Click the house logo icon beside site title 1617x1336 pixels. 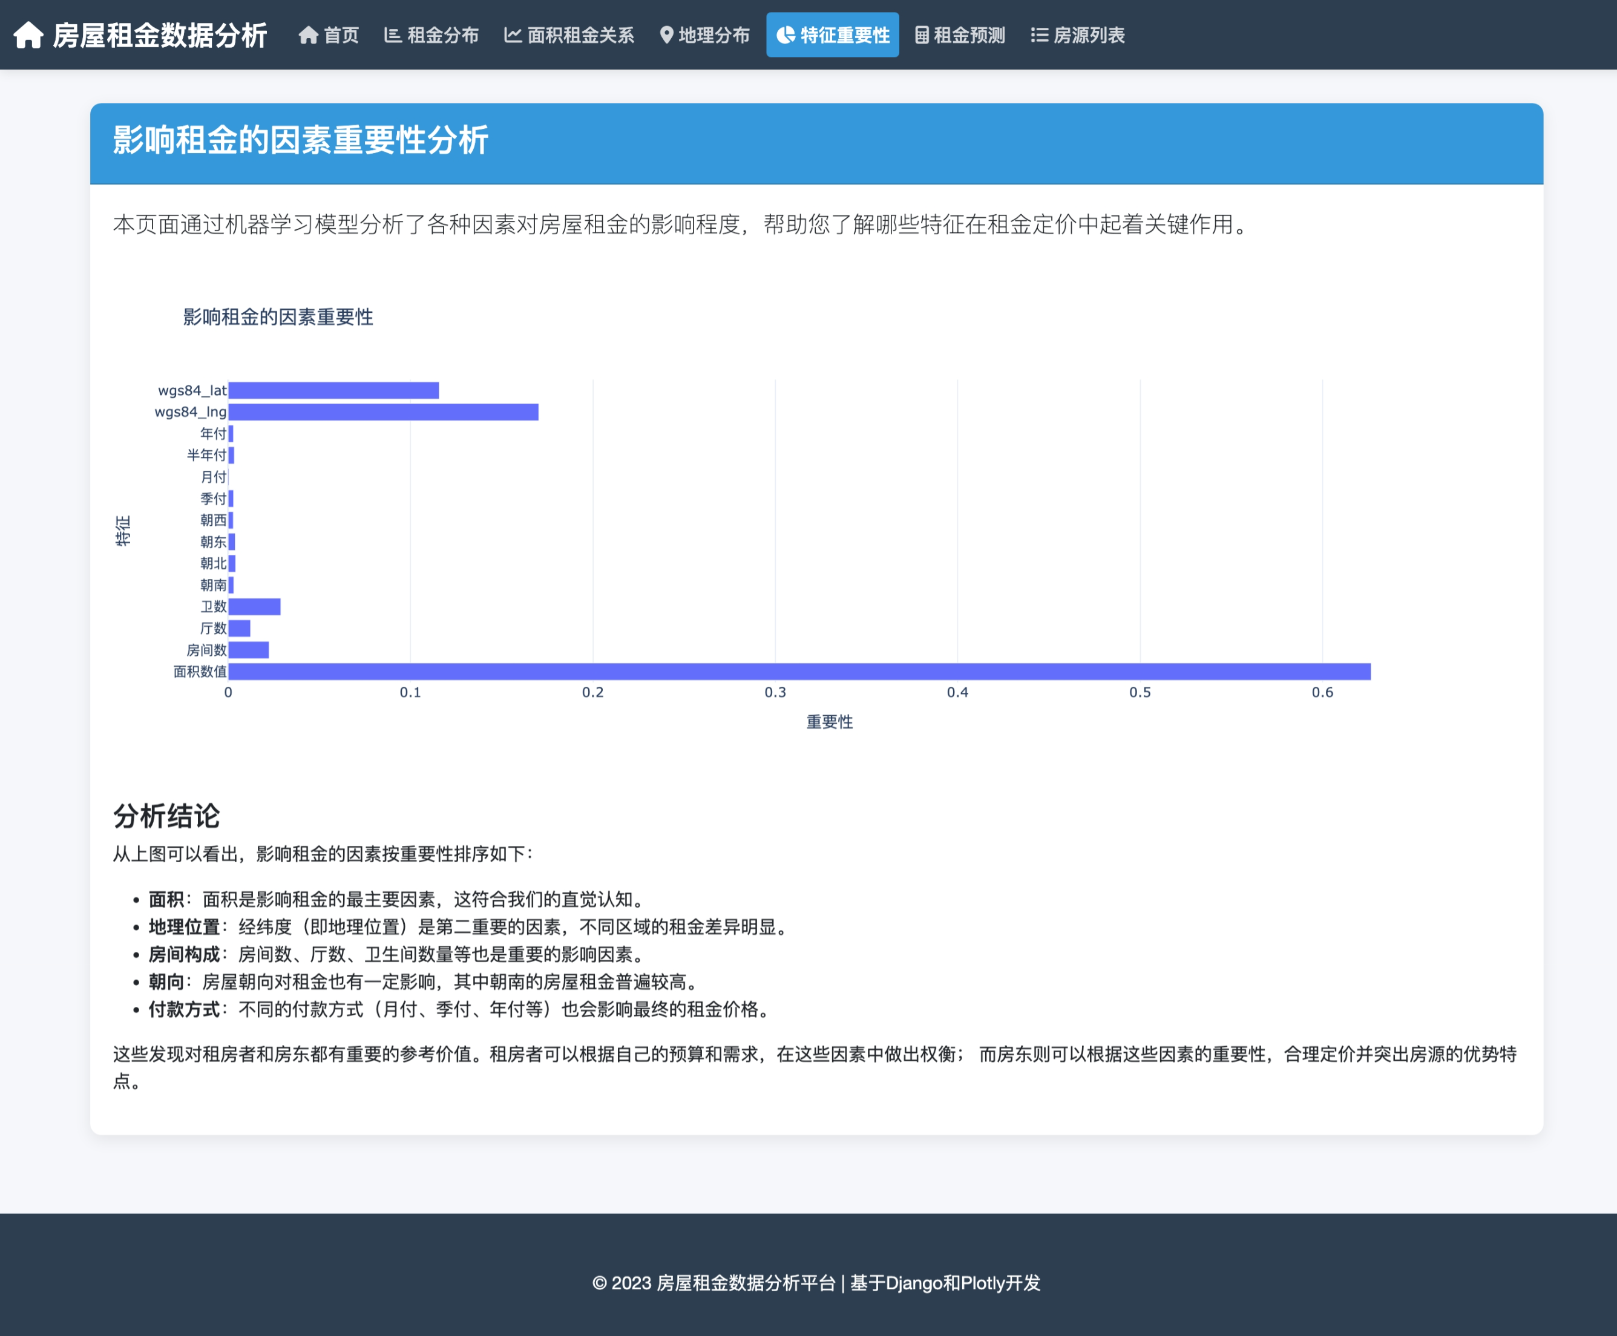pyautogui.click(x=28, y=36)
